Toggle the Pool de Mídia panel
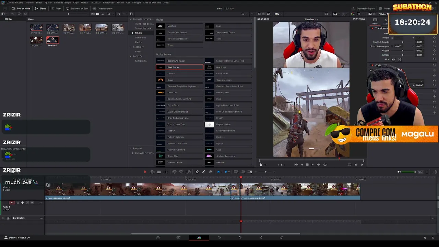Viewport: 439px width, 247px height. point(21,9)
